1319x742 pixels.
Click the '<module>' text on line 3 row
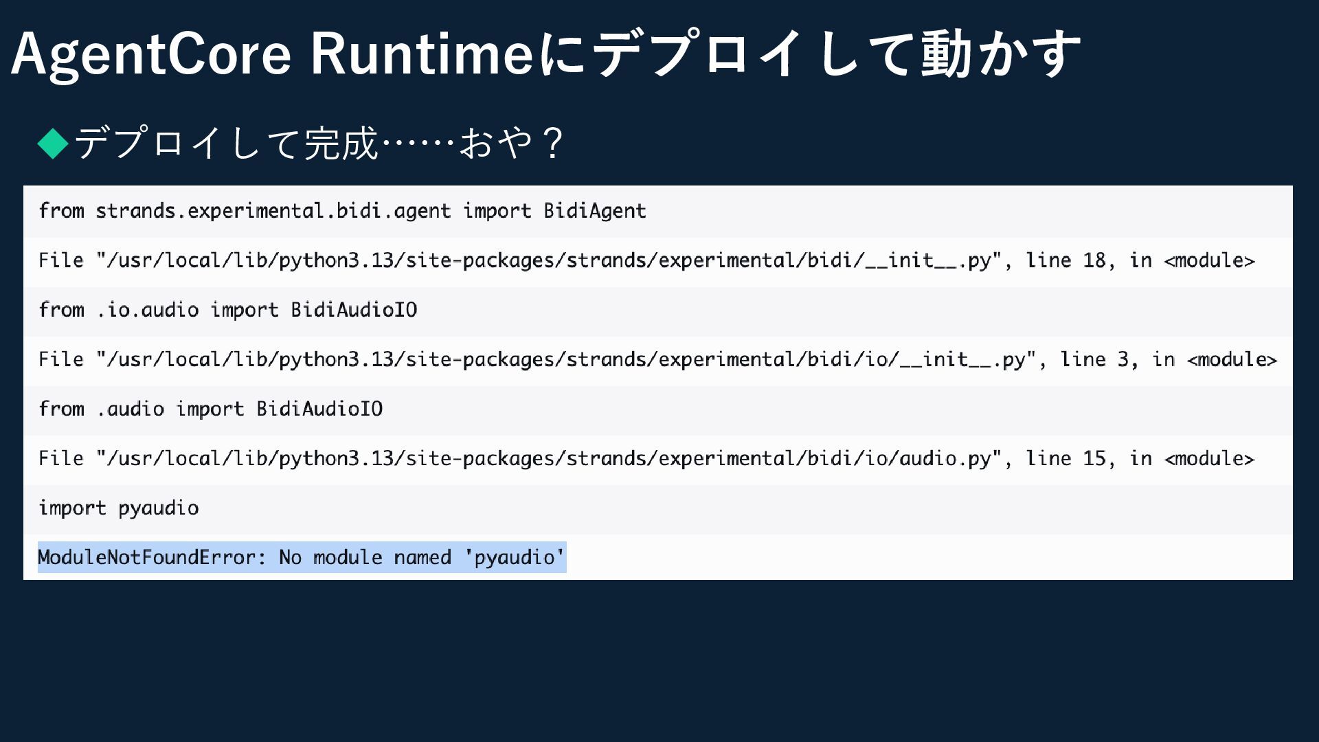tap(1231, 360)
